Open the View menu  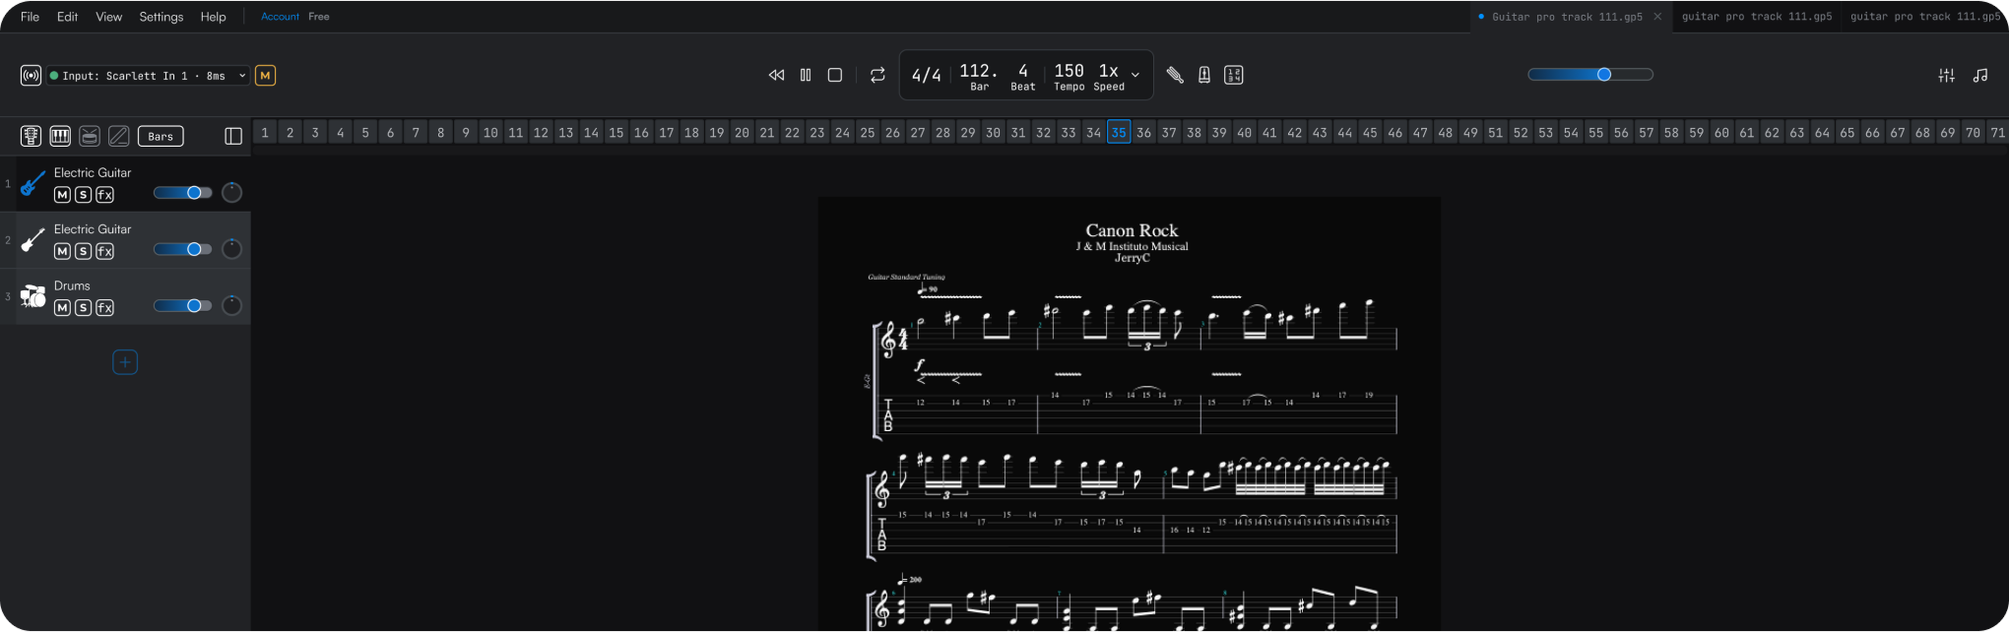click(109, 17)
